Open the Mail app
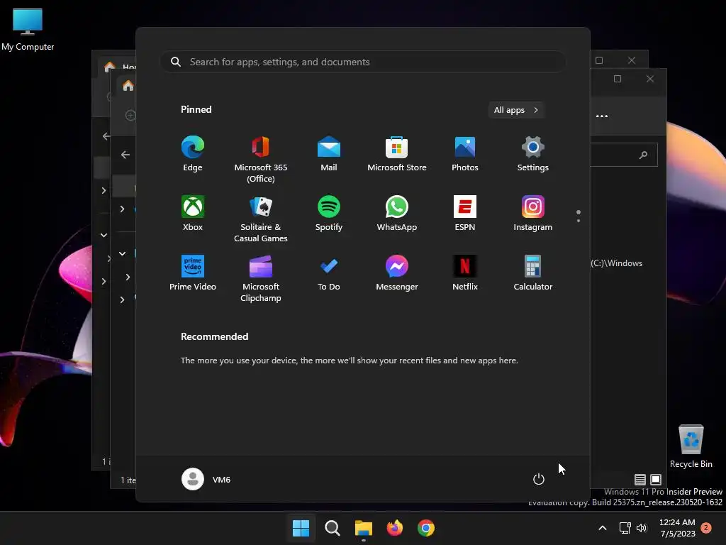This screenshot has width=726, height=545. (329, 154)
